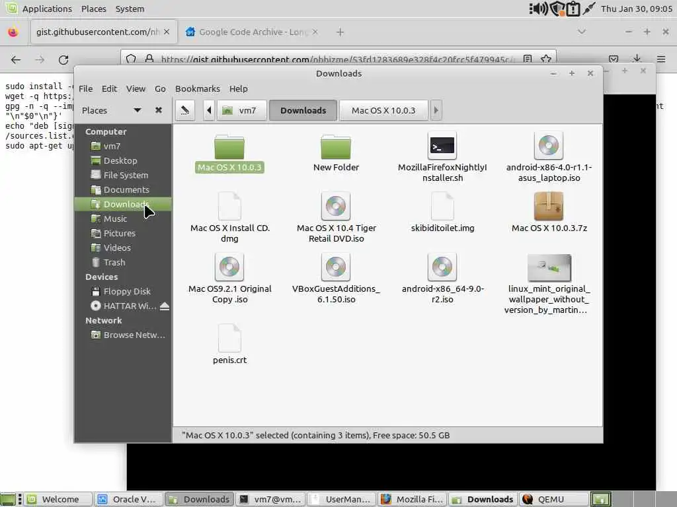This screenshot has width=677, height=507.
Task: Select MozillaFirefoxNightlyInstaller.sh script icon
Action: pyautogui.click(x=442, y=146)
